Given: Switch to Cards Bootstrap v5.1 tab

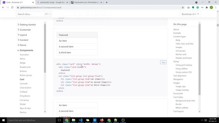Looking at the screenshot, I should (x=18, y=2).
